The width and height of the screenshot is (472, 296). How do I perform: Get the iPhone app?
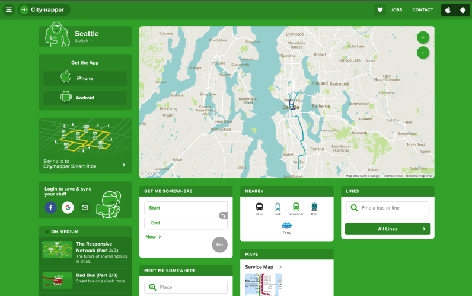(85, 78)
